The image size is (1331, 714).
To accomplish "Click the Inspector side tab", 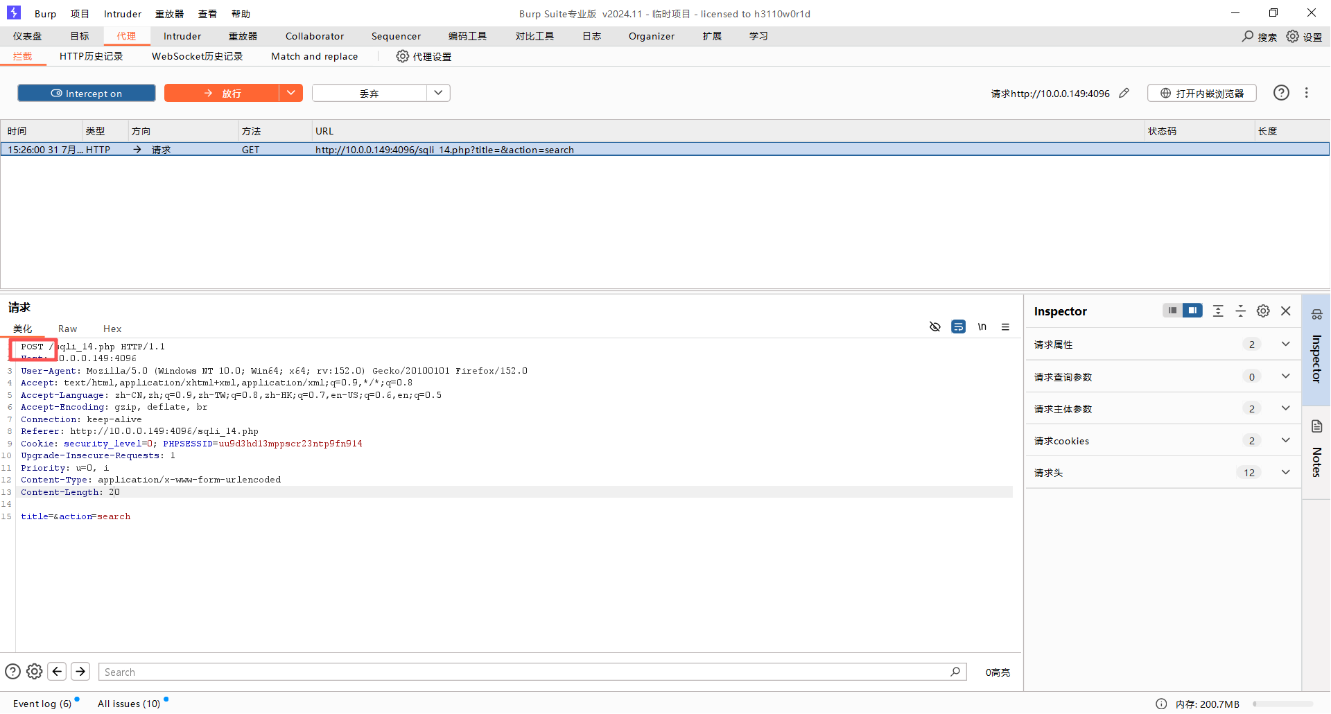I will 1316,349.
